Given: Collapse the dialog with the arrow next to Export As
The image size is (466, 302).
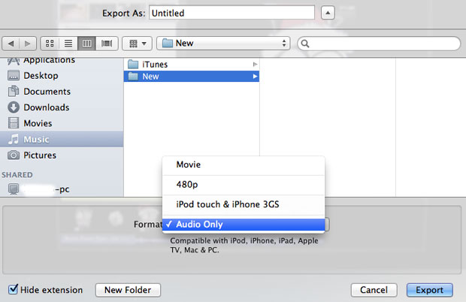Looking at the screenshot, I should point(328,13).
